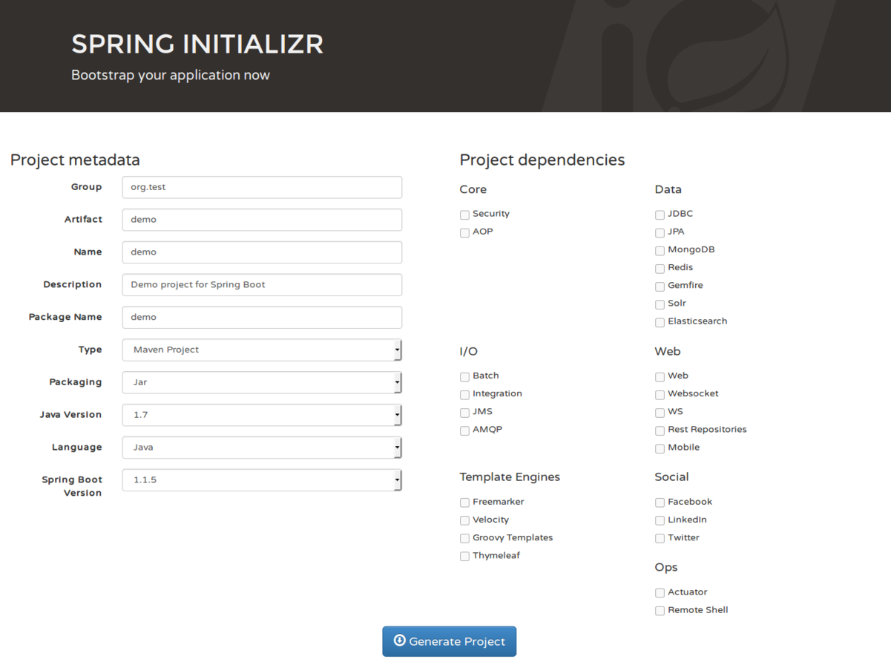Click the I/O section heading
The width and height of the screenshot is (891, 668).
469,352
